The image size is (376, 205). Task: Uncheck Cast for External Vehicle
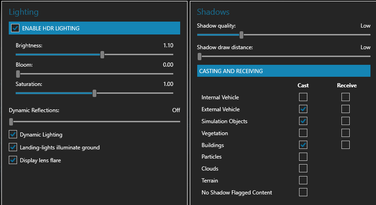click(303, 109)
